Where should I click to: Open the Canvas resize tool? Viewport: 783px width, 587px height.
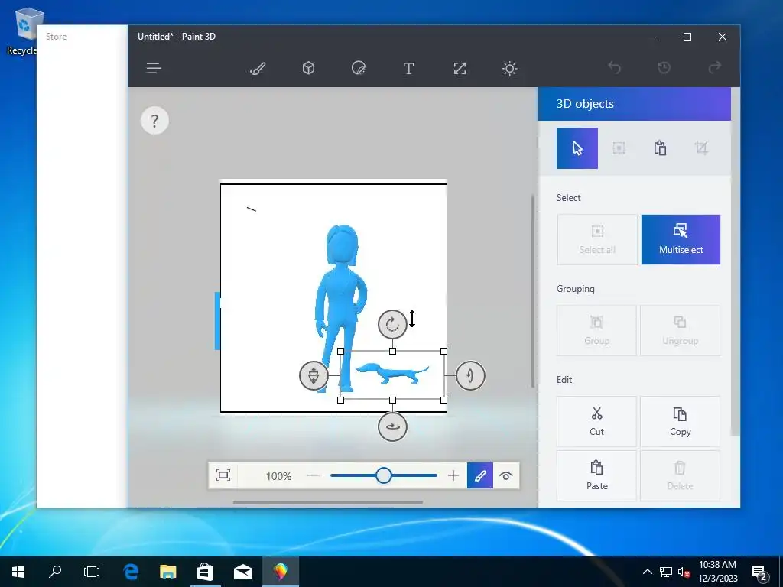tap(460, 68)
